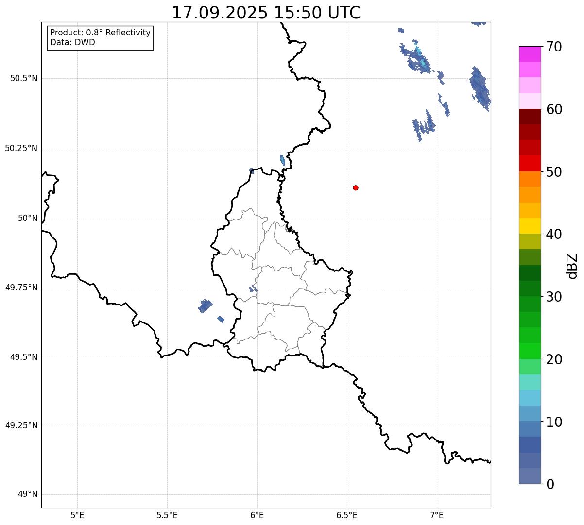Click the radar echo near 5.7°E 49.7°N

(x=205, y=306)
